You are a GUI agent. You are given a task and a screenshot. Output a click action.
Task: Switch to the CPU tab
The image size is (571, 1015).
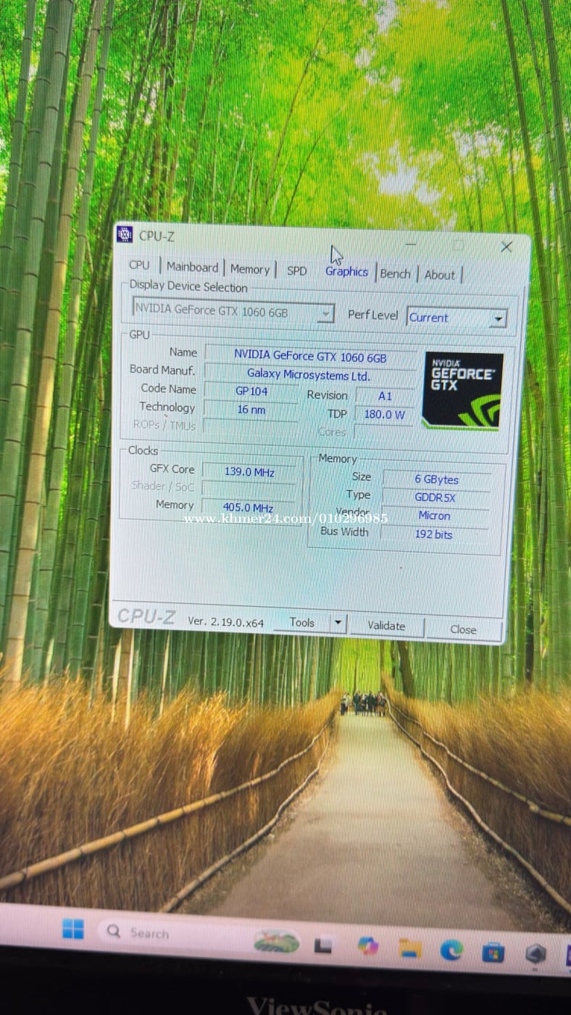point(139,265)
